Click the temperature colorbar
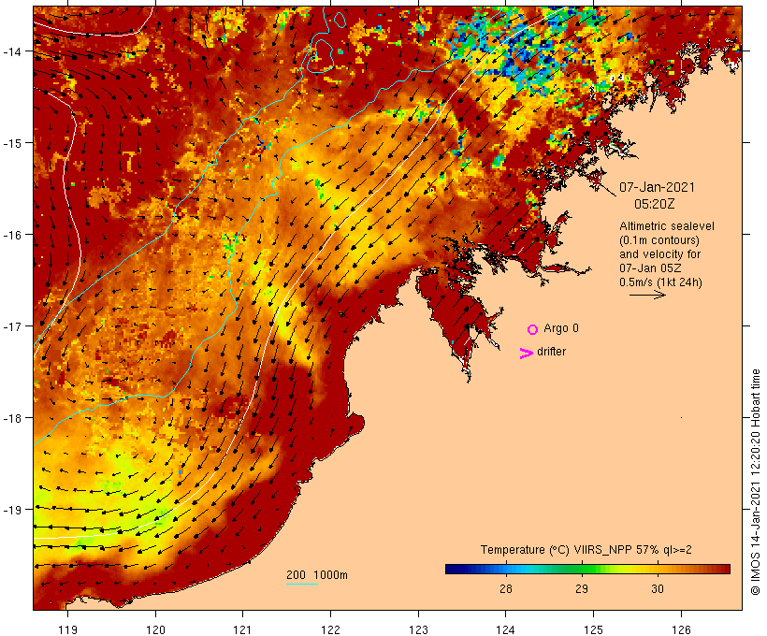767x636 pixels. 587,569
